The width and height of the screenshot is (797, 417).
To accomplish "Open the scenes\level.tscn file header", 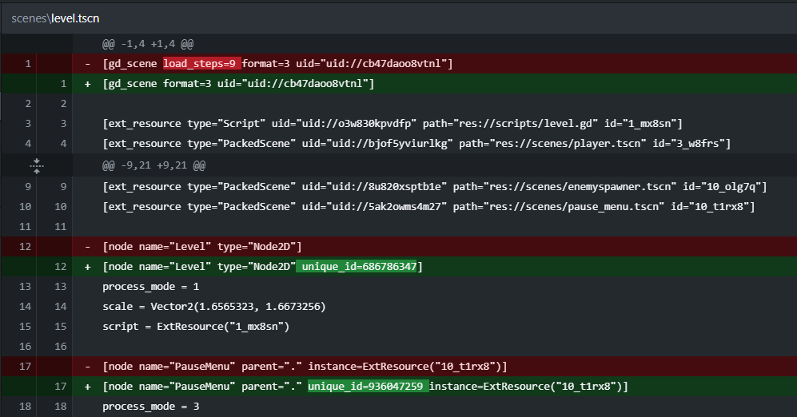I will click(x=55, y=19).
